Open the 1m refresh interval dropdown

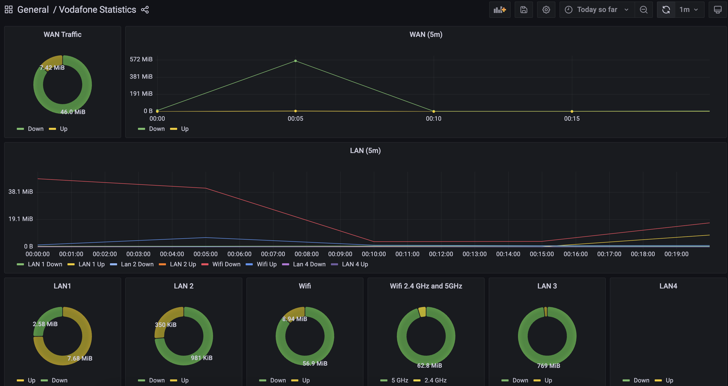click(x=689, y=10)
